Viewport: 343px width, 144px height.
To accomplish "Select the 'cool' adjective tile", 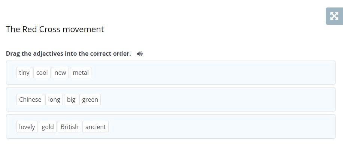I will [x=42, y=73].
